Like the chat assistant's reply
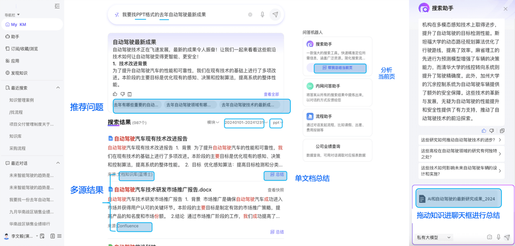Screen dimensions: 515x246 click(x=484, y=131)
